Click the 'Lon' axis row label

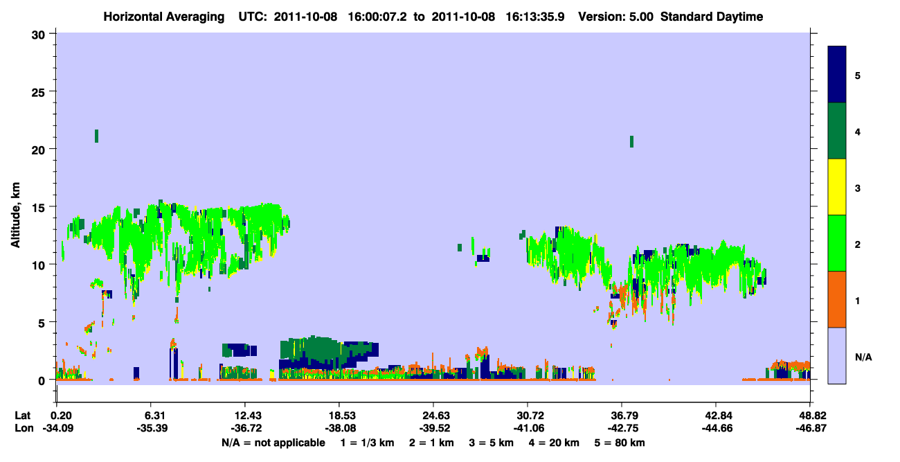click(22, 429)
